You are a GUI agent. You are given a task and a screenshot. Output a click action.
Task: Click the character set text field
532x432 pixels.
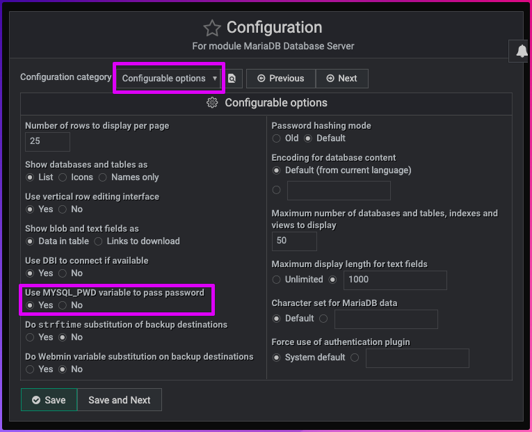click(386, 319)
